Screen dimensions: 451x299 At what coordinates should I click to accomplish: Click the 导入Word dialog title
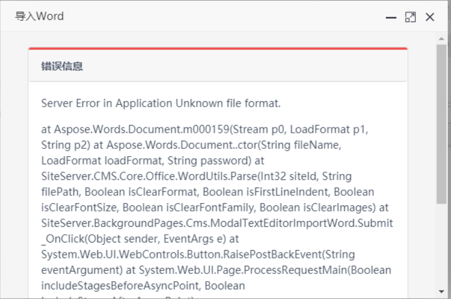click(39, 16)
